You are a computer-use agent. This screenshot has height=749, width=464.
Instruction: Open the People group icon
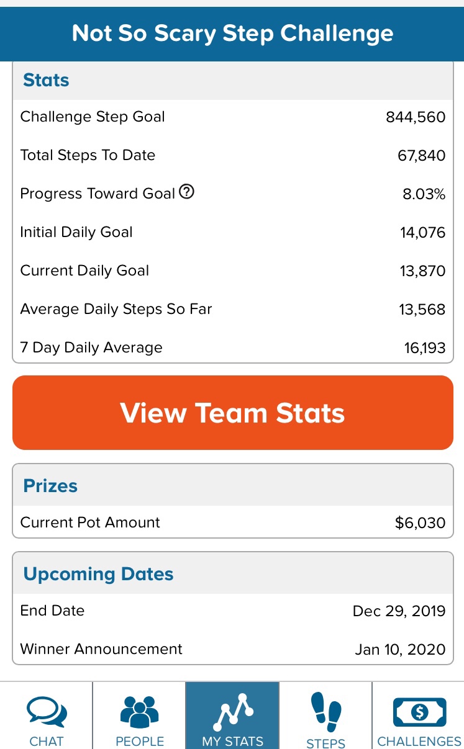coord(139,711)
